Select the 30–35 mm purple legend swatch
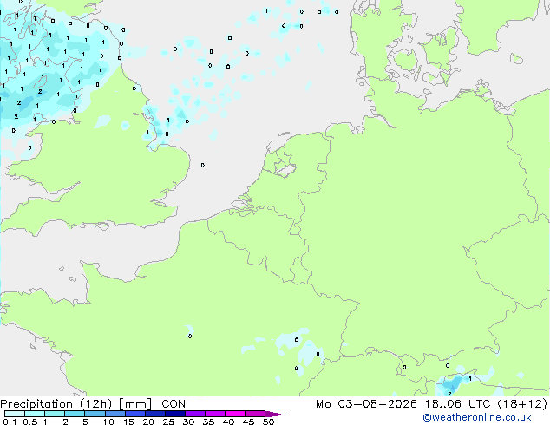 [194, 414]
